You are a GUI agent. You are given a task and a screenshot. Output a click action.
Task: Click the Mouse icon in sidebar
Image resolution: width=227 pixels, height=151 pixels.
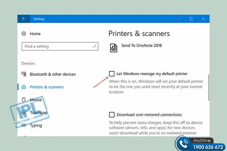point(23,100)
